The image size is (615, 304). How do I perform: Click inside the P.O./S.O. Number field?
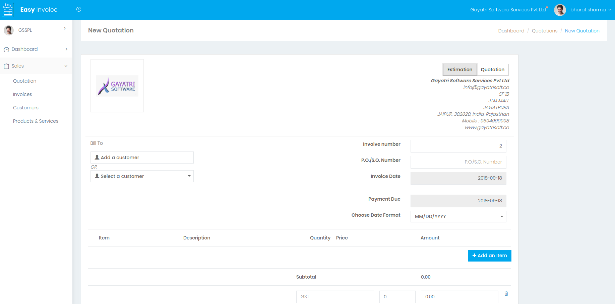point(458,162)
